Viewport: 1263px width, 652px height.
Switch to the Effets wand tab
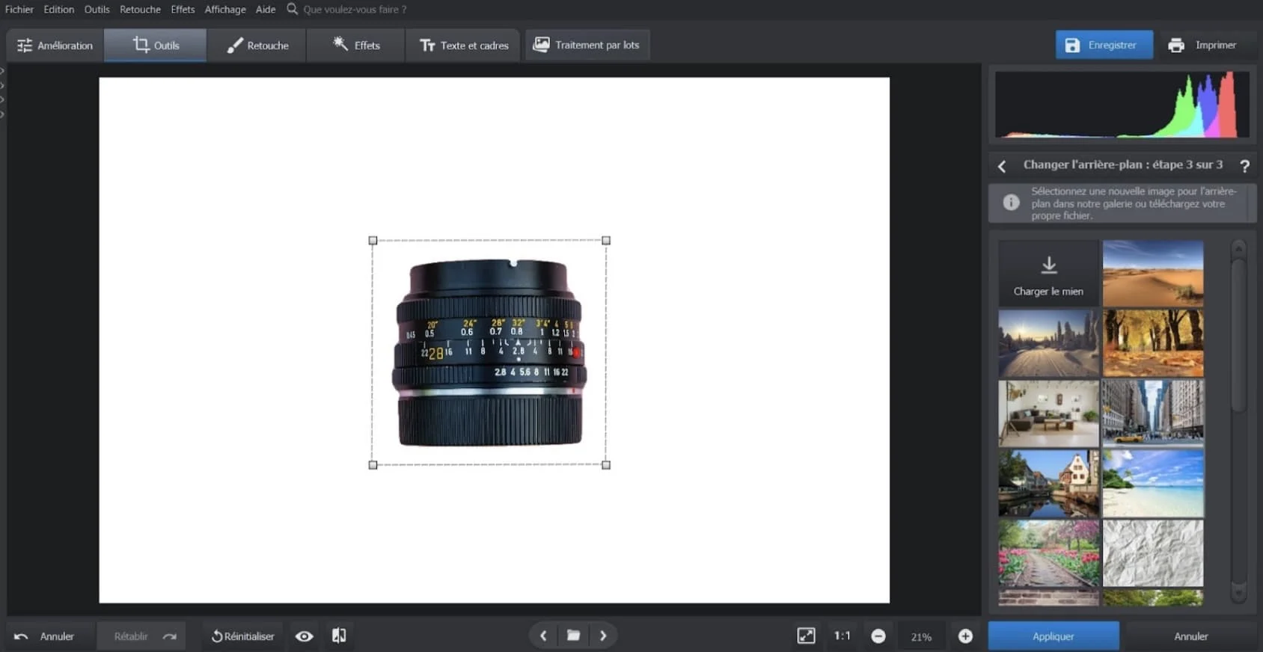(356, 46)
